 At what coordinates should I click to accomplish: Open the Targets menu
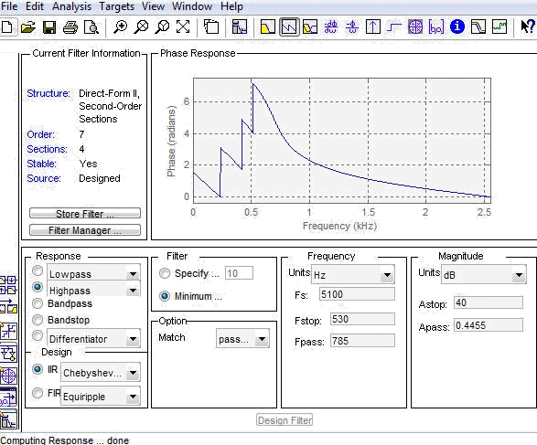tap(117, 6)
